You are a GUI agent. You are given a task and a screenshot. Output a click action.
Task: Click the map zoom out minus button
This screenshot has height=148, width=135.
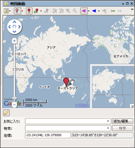pos(14,105)
